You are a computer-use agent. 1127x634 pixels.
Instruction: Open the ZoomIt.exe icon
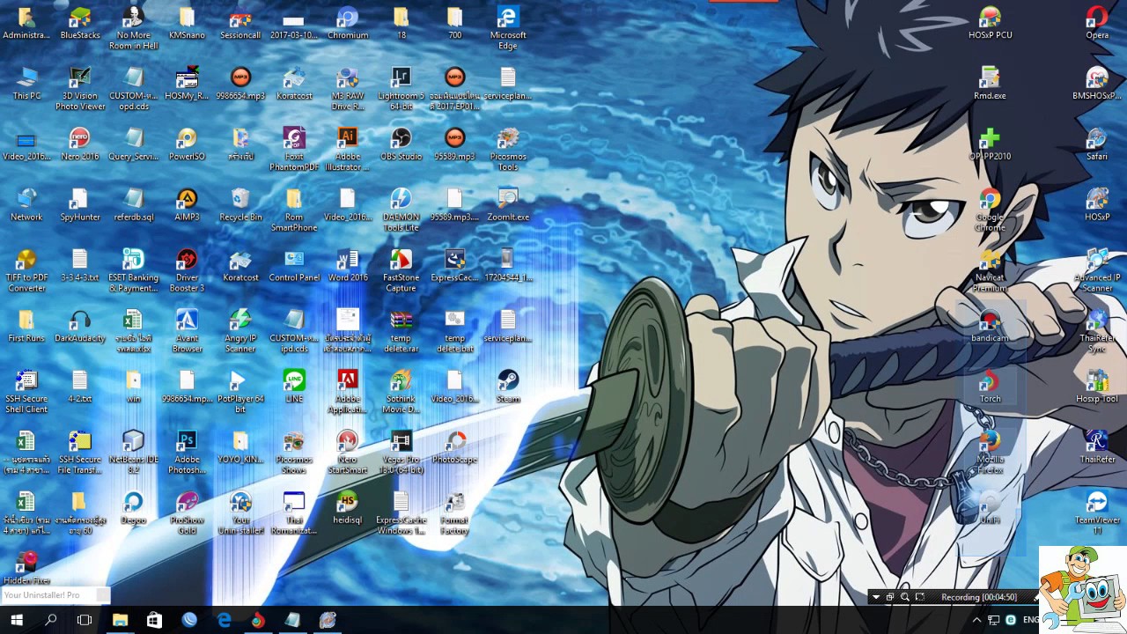click(x=508, y=206)
